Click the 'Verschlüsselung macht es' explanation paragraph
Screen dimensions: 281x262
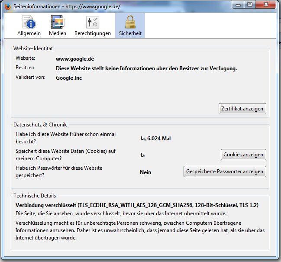pos(140,230)
